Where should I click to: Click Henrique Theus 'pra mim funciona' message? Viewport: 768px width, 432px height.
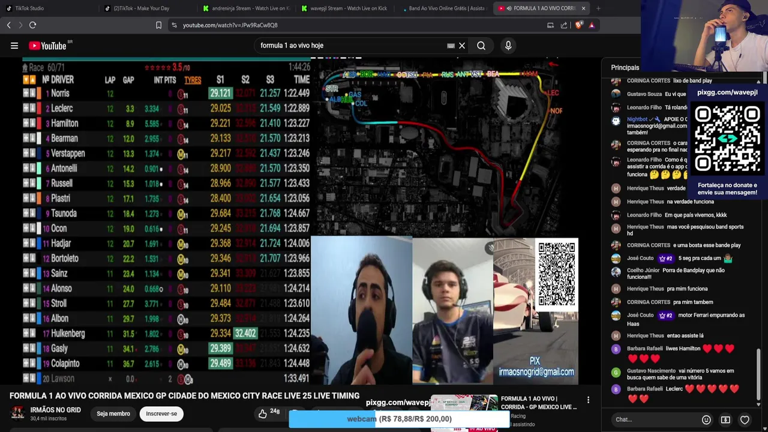tap(667, 289)
